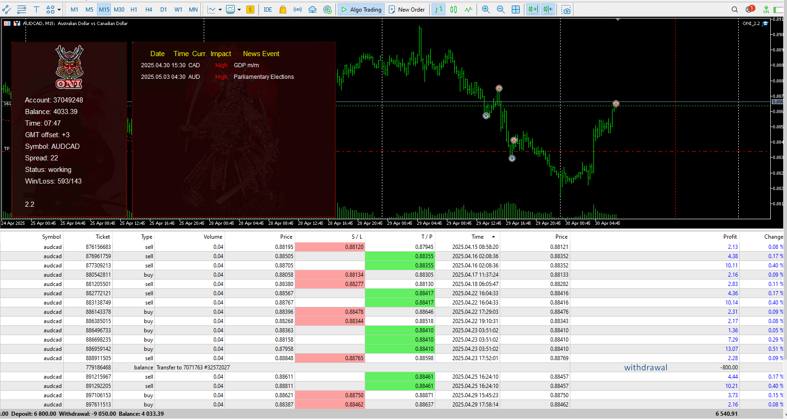Sort history by Time column header

pyautogui.click(x=477, y=237)
